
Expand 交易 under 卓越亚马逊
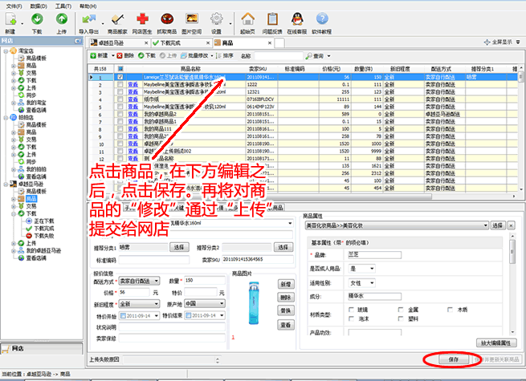pos(14,206)
